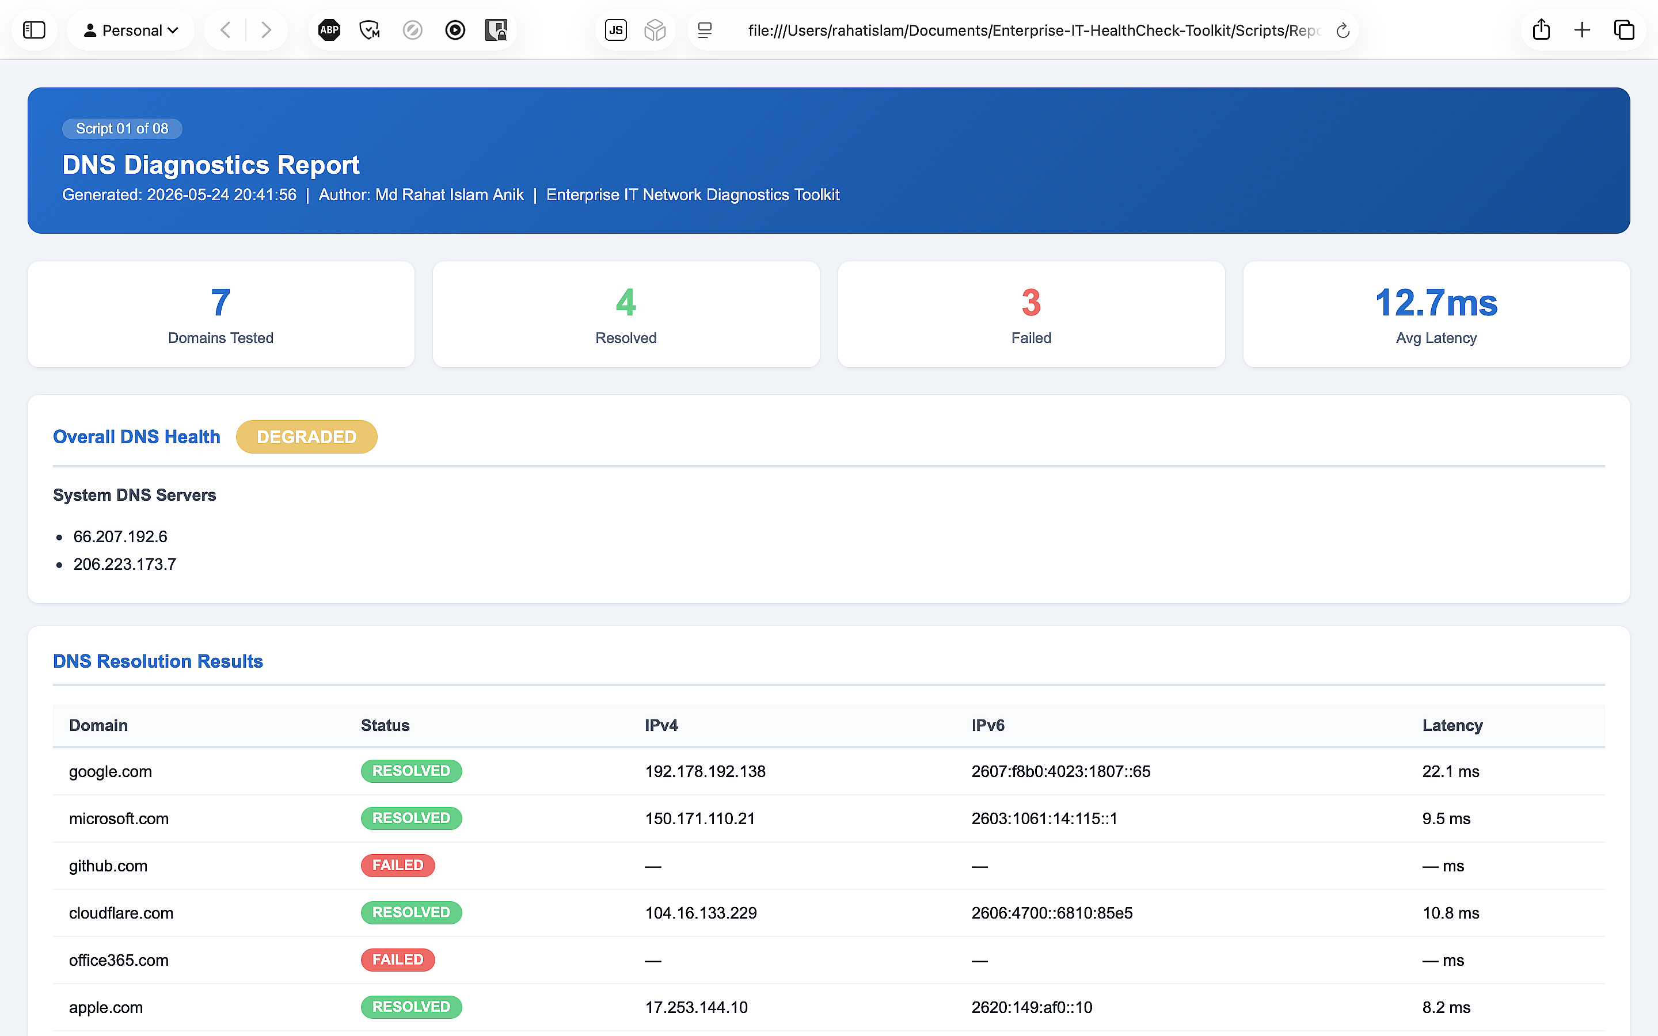Click the 22.1 ms latency value
Viewport: 1658px width, 1036px height.
[x=1451, y=771]
